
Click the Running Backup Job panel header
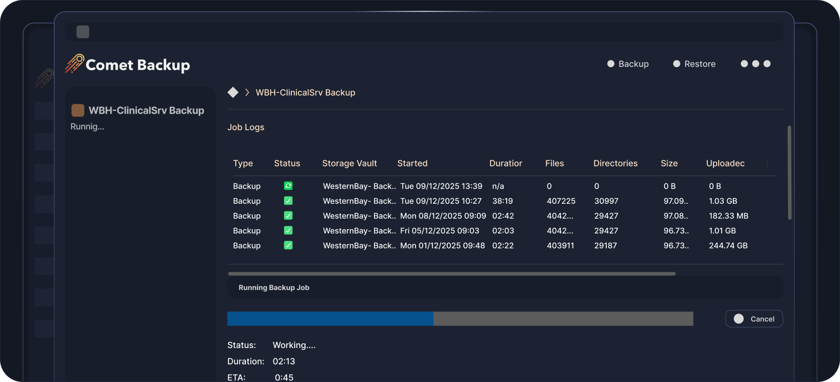point(505,287)
